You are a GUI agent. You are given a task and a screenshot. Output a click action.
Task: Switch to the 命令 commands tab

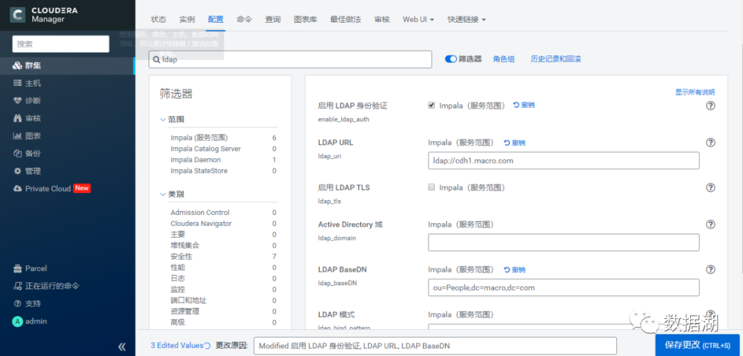point(244,19)
